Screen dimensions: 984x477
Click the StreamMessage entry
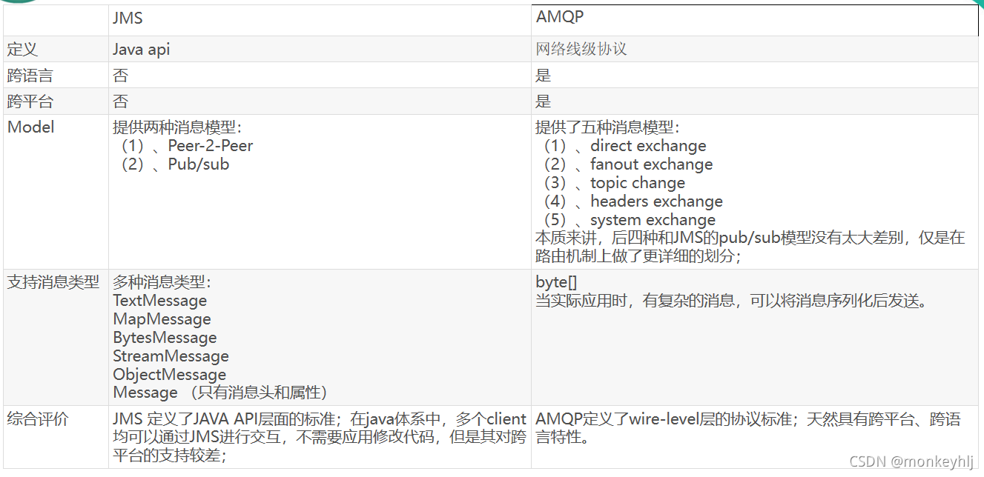click(171, 356)
